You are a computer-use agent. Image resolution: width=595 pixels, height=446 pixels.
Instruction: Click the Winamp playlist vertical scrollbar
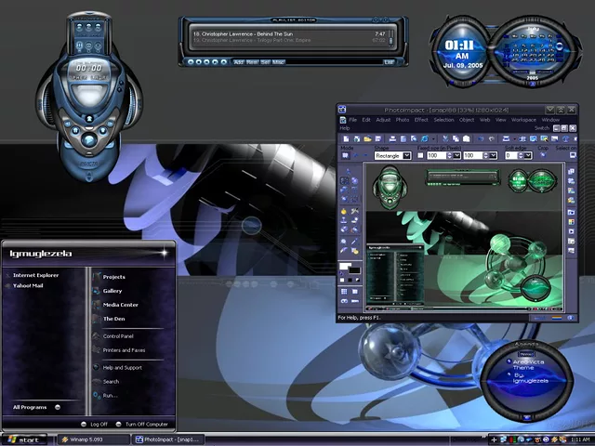(391, 37)
